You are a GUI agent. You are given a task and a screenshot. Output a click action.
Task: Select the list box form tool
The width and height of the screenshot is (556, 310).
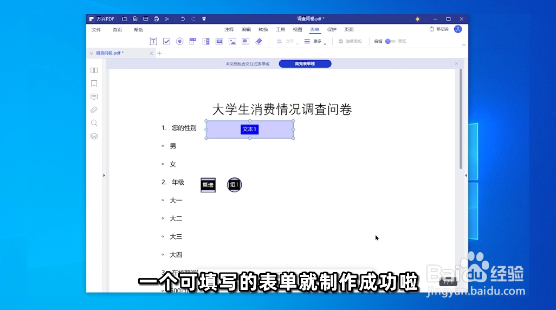206,42
